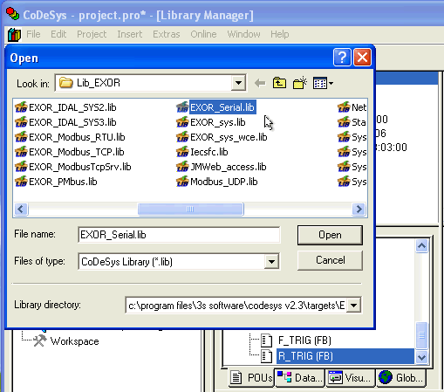Expand the Look in folder dropdown
This screenshot has width=444, height=392.
tap(238, 83)
